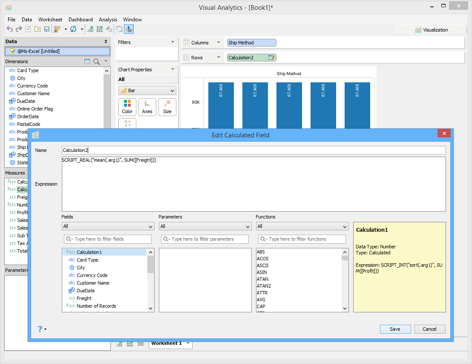
Task: Click the Size chart property button
Action: tap(167, 107)
